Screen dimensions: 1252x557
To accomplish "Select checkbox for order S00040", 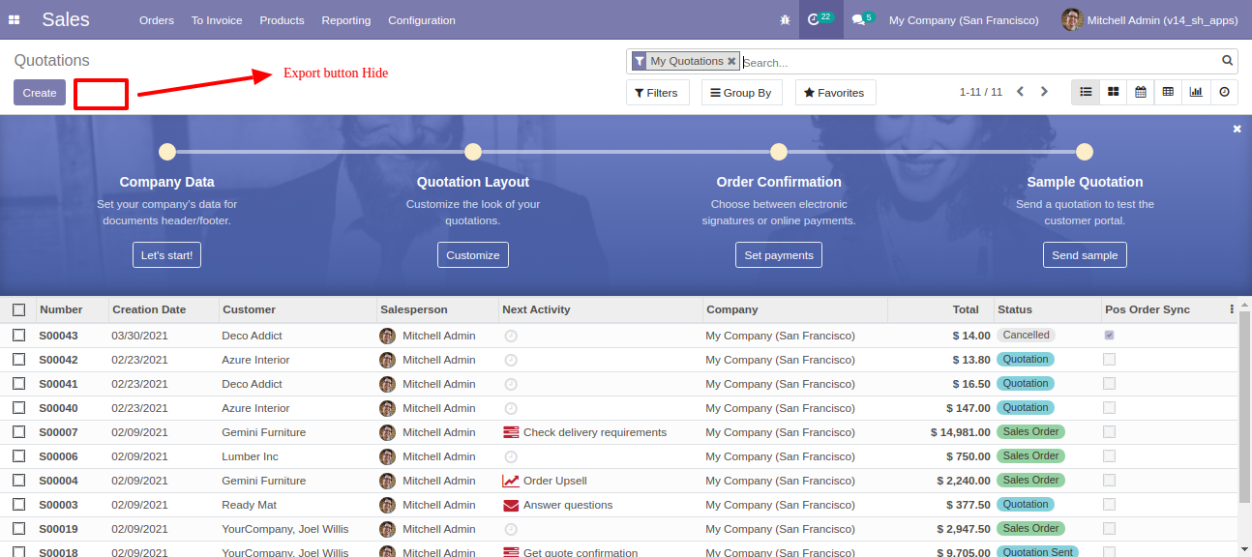I will click(x=18, y=408).
